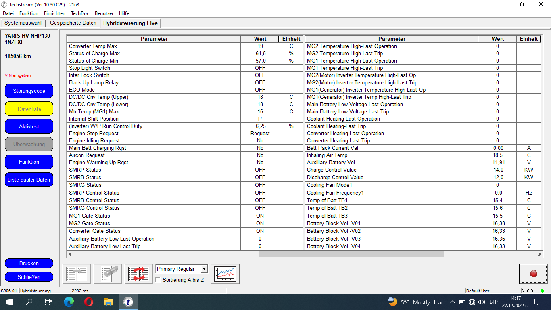Click the Liste dualer Daten button

click(x=29, y=180)
